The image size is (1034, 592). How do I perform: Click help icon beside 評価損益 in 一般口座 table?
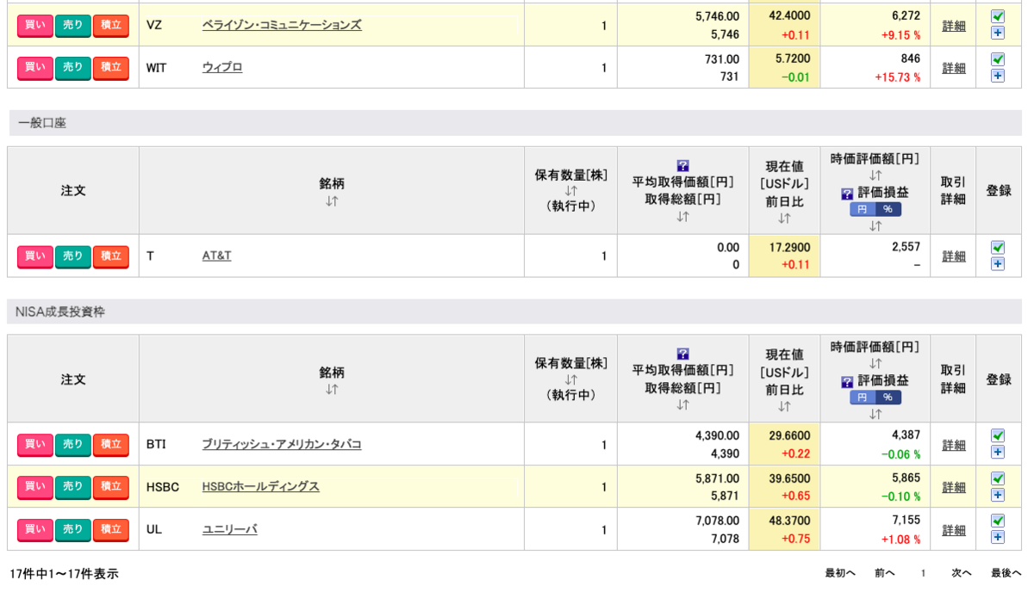pos(847,194)
